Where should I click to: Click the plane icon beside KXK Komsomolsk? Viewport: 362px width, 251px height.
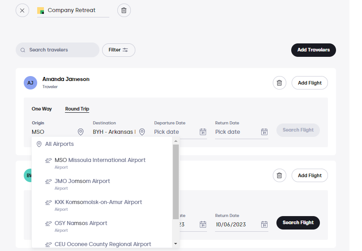[48, 202]
